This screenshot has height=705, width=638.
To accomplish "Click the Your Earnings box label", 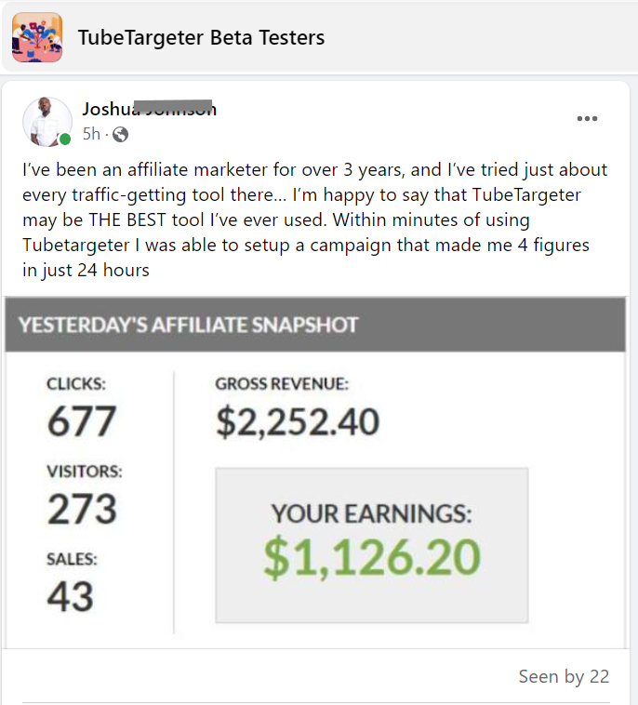I will point(371,514).
